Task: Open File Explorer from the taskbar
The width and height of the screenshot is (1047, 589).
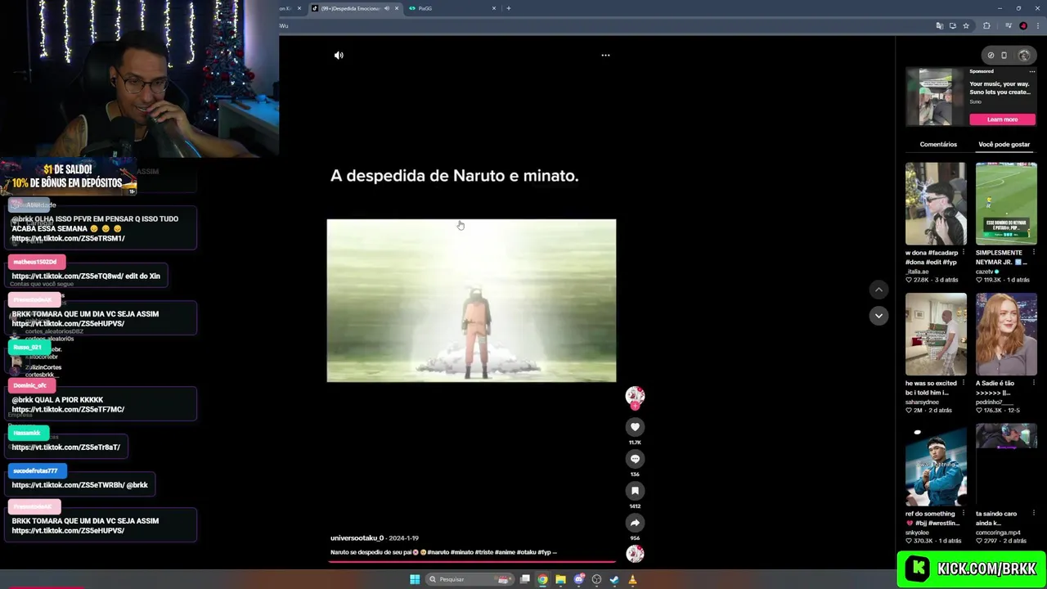Action: 560,579
